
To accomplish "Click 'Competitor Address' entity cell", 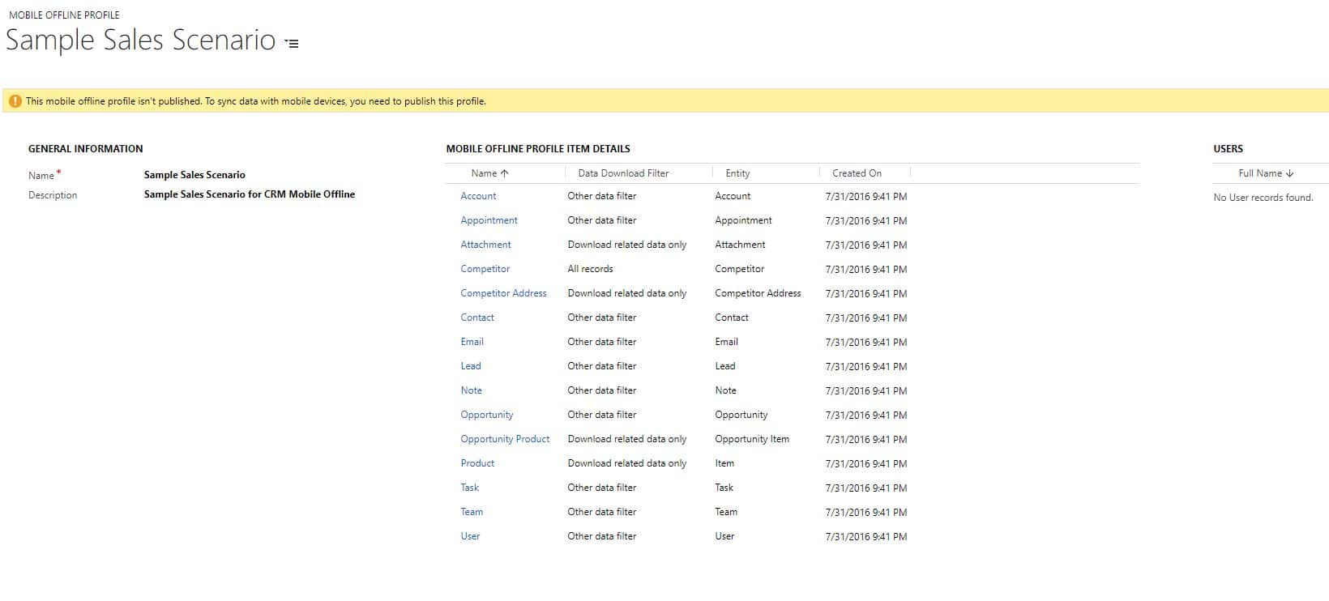I will click(x=758, y=293).
